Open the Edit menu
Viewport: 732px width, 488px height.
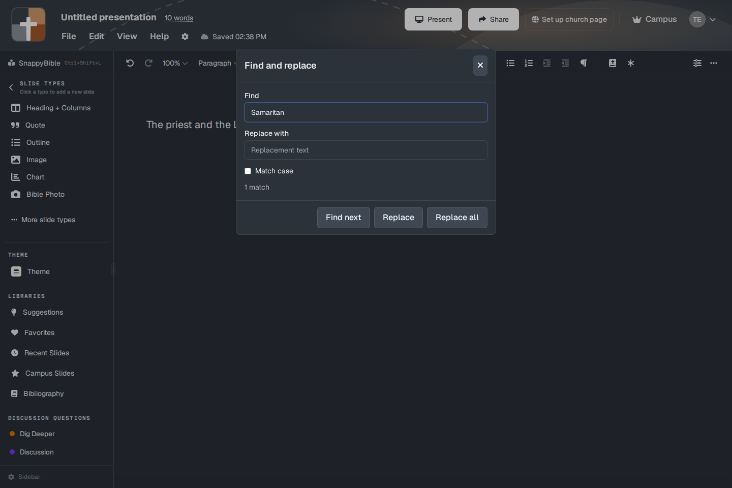(97, 37)
